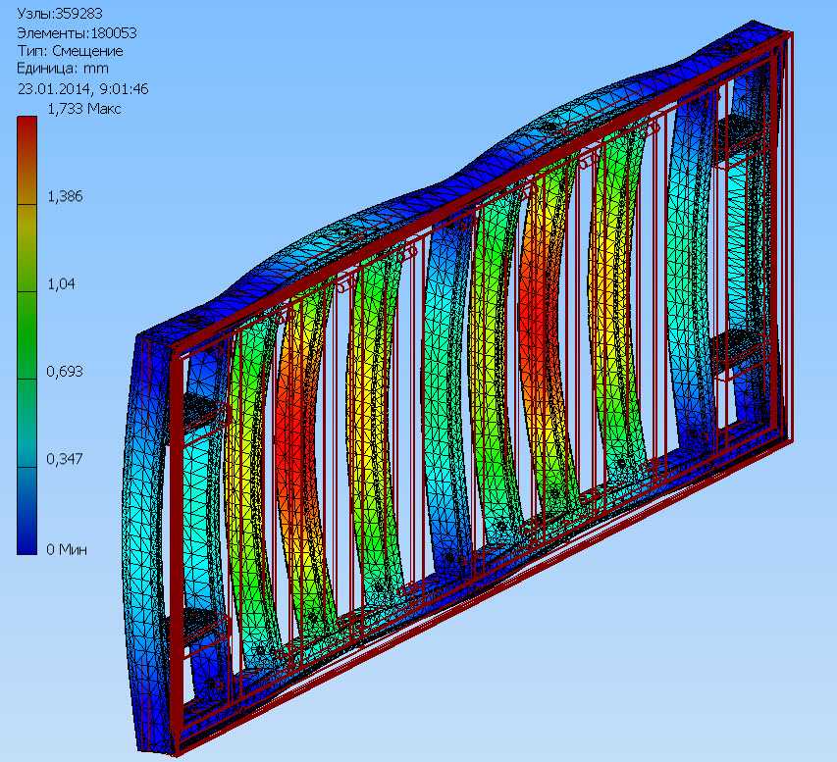The height and width of the screenshot is (762, 837).
Task: Click the green segment of the color bar
Action: point(26,335)
